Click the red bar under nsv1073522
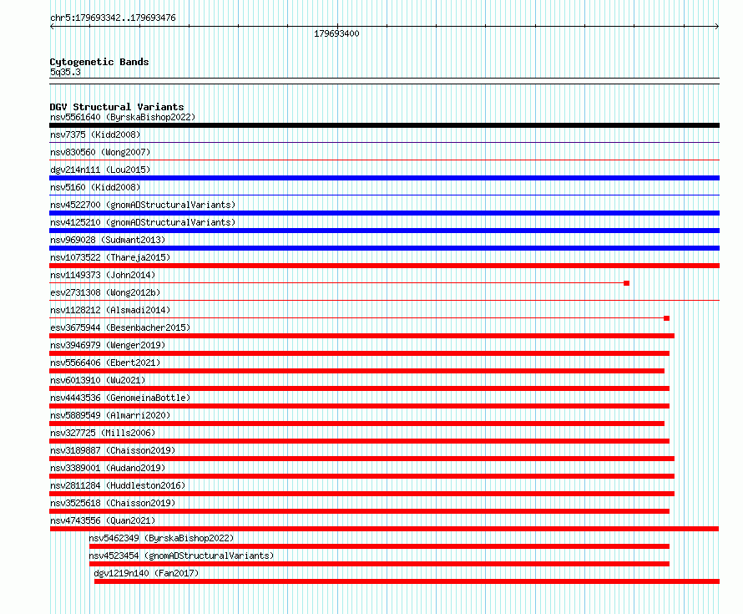 tap(384, 266)
